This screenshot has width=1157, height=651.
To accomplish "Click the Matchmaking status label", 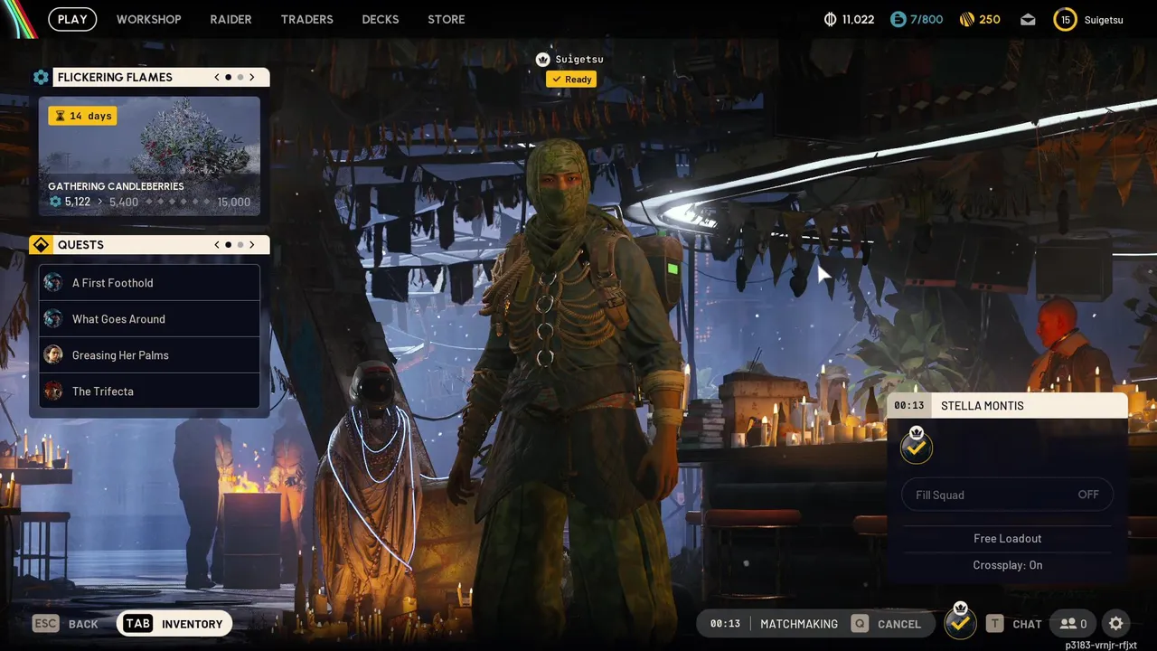I will [799, 624].
